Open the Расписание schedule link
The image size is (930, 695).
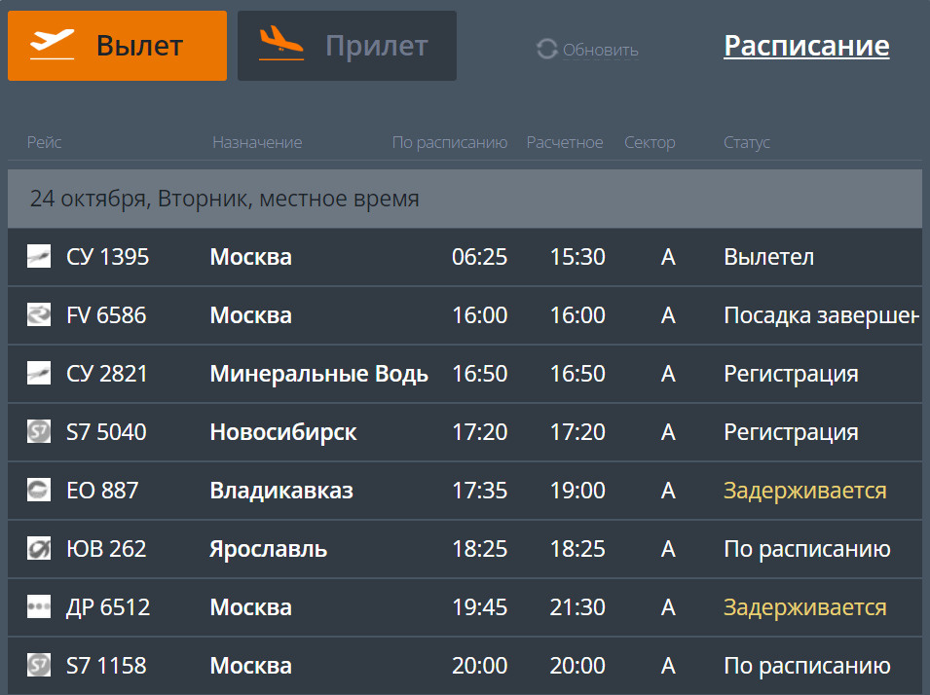click(806, 47)
